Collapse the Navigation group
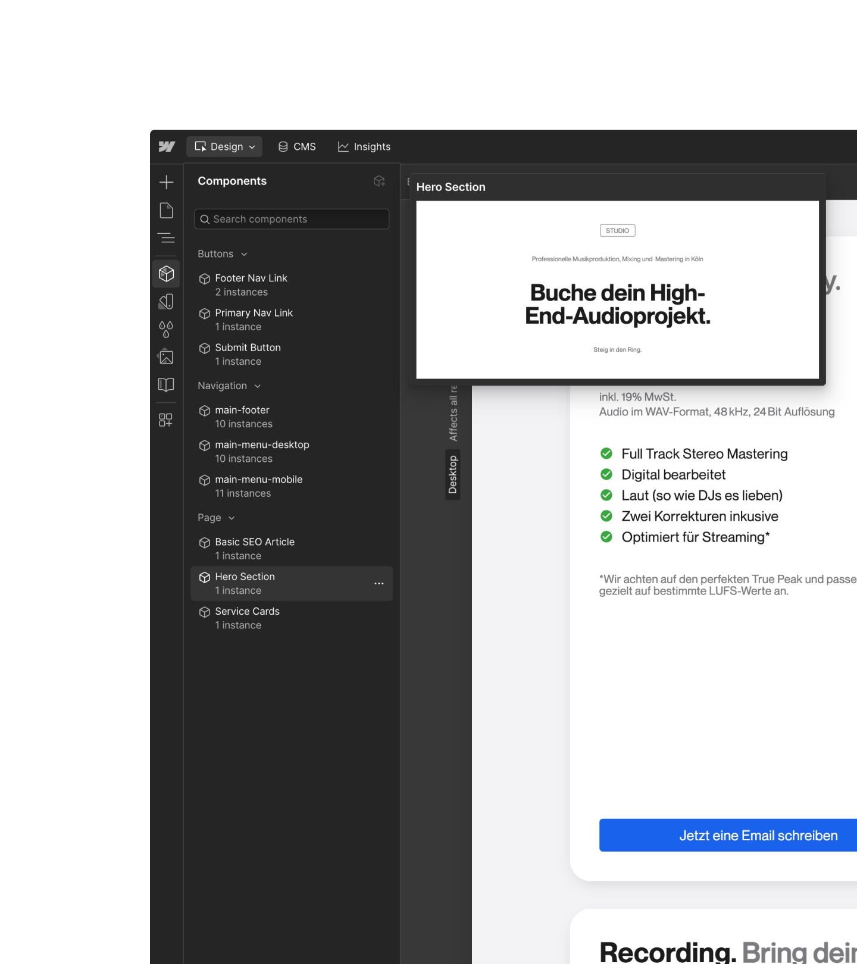Viewport: 857px width, 964px height. click(229, 386)
